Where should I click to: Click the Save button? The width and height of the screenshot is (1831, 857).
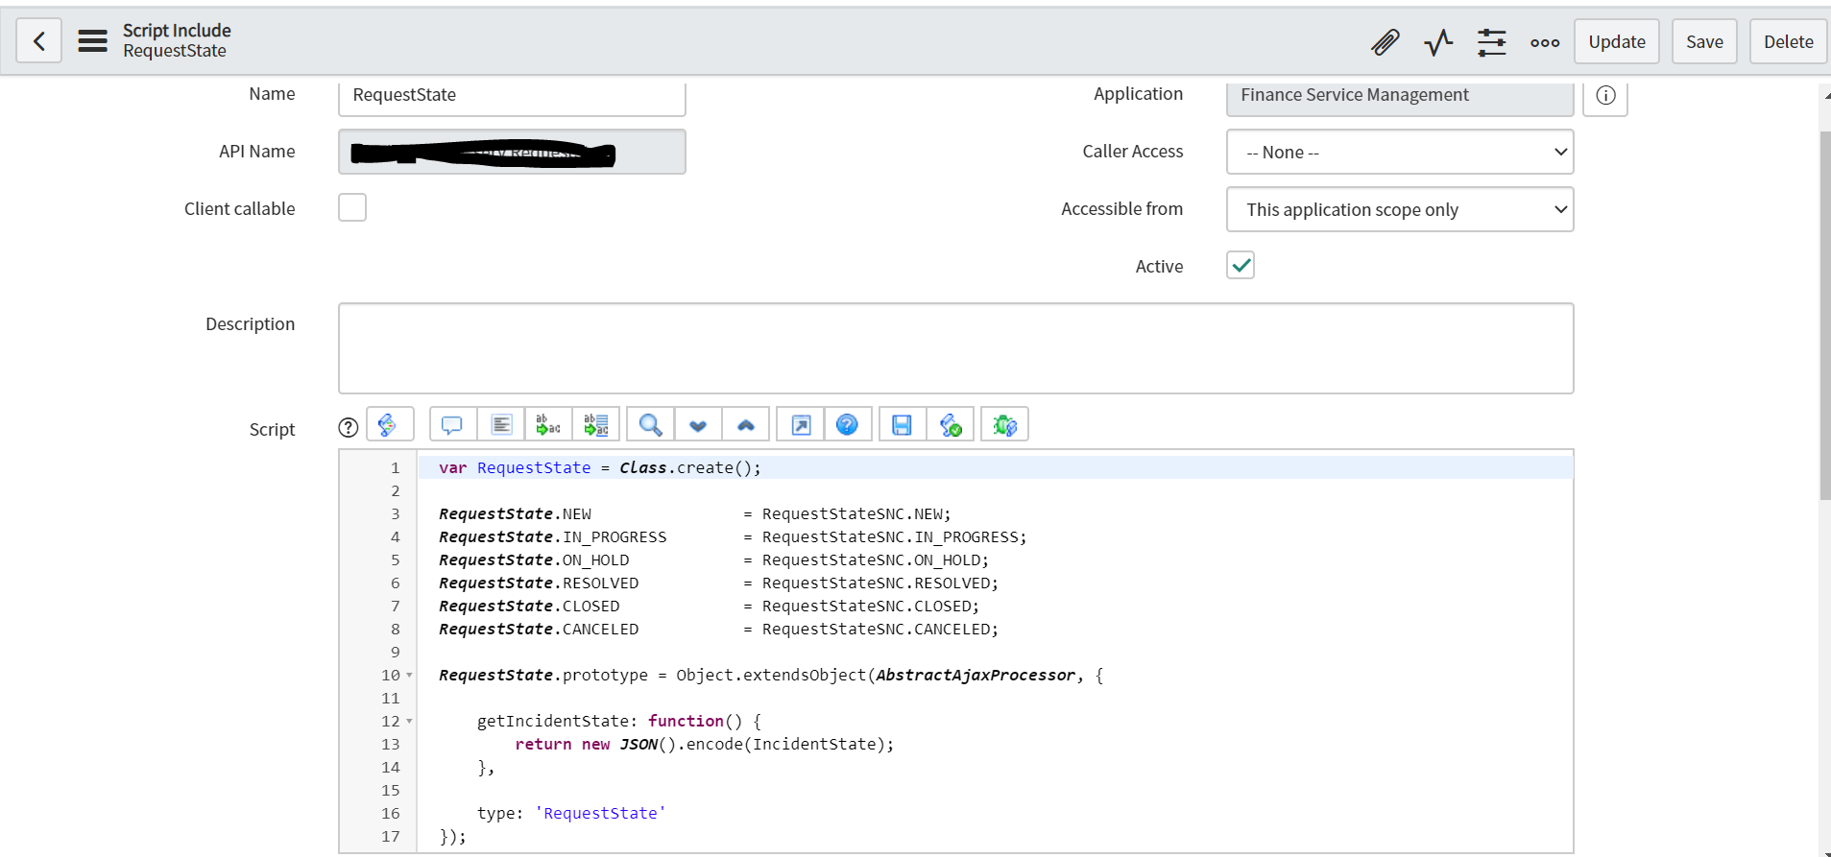[x=1704, y=41]
